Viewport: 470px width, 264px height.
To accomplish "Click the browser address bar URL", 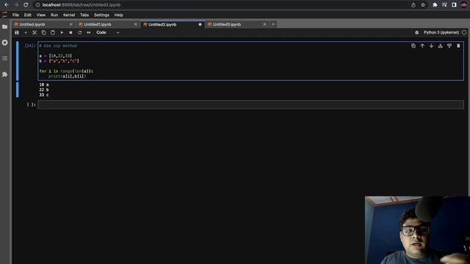I will coord(82,5).
